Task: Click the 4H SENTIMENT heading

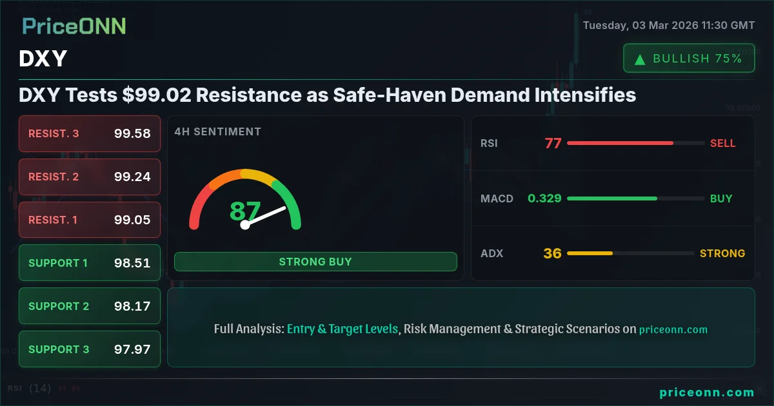Action: click(218, 131)
